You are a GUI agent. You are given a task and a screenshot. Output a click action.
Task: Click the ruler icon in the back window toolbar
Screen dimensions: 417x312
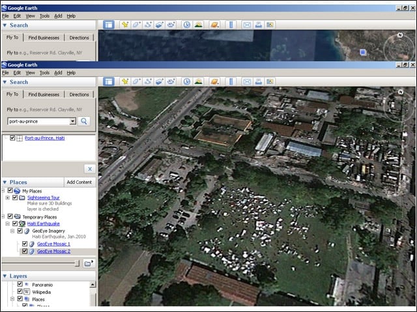pos(231,25)
